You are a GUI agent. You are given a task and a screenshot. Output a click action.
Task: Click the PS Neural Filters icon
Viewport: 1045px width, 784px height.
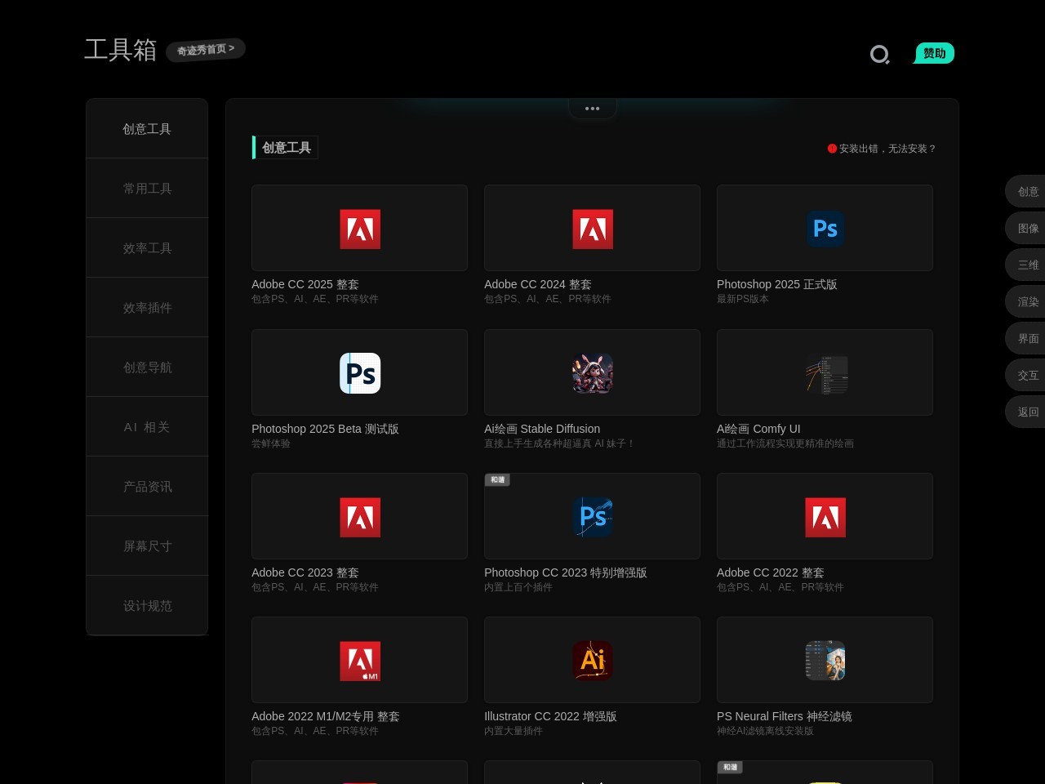click(x=825, y=661)
